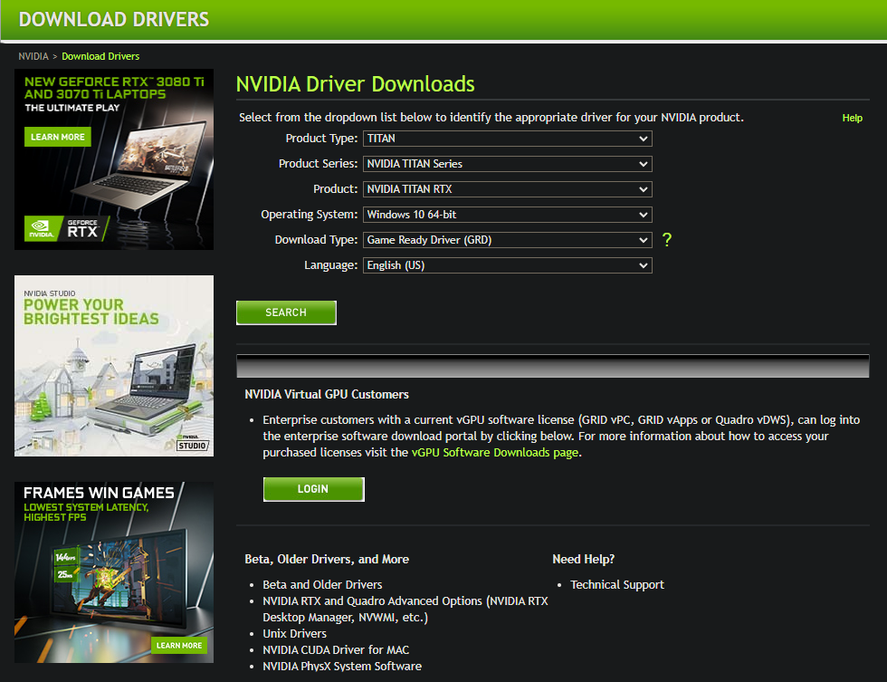The width and height of the screenshot is (887, 682).
Task: Click the NVIDIA Virtual GPU Customers heading
Action: pos(327,395)
